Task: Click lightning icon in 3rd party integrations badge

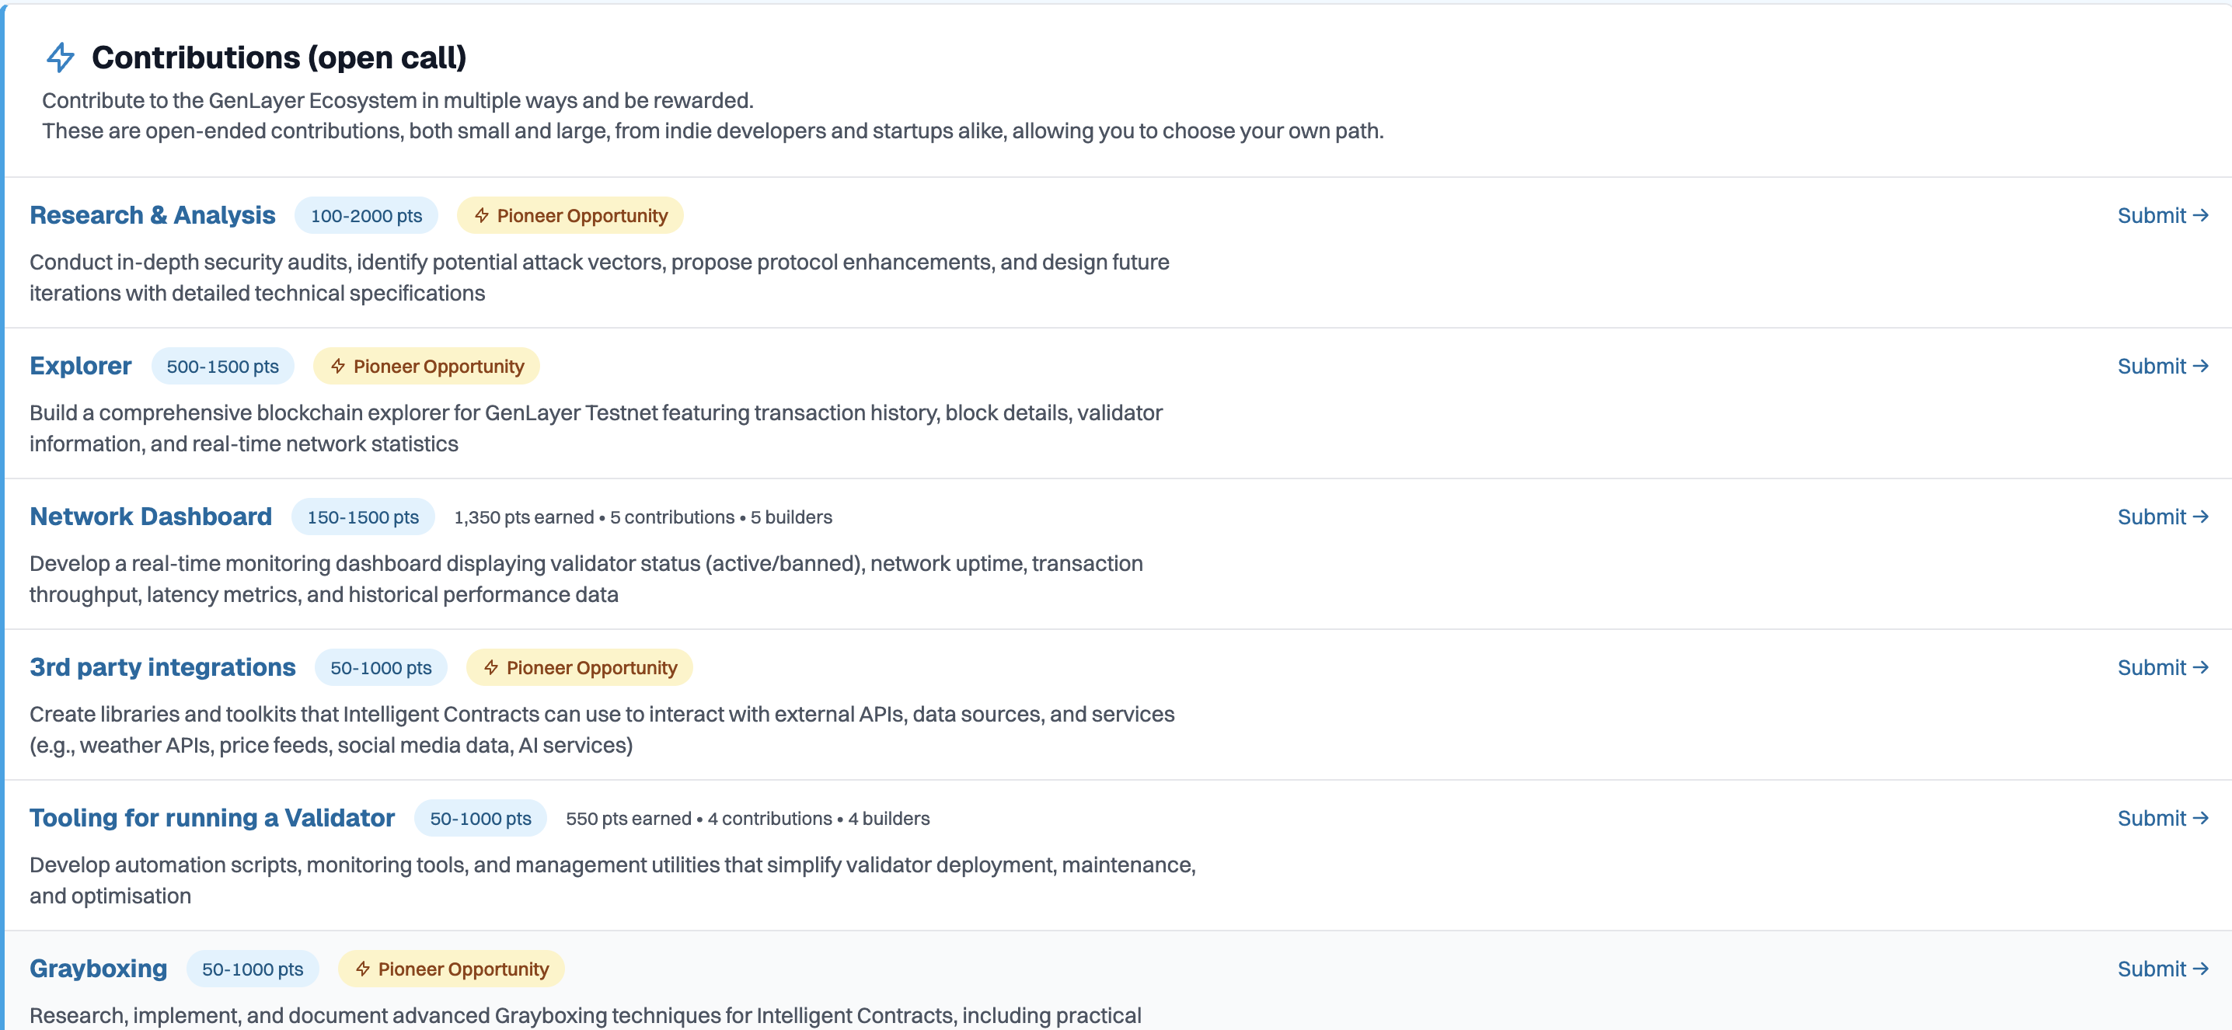Action: pos(491,668)
